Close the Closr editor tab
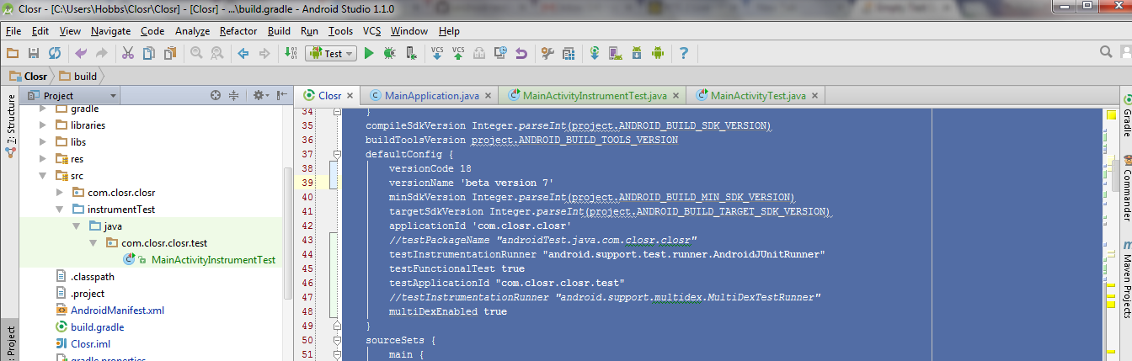This screenshot has width=1132, height=361. point(350,96)
